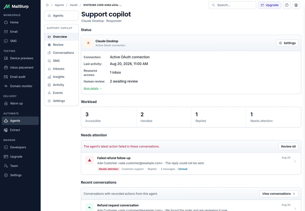The width and height of the screenshot is (305, 211).
Task: Click the Settings button in the Status card
Action: (287, 43)
